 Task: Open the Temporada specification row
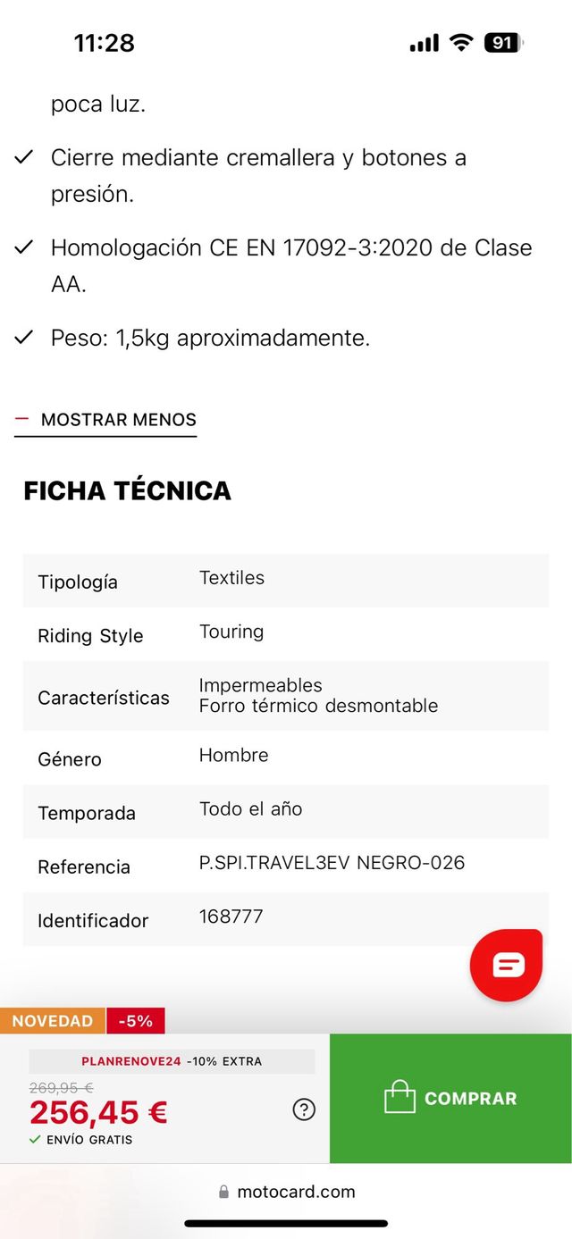click(x=286, y=811)
